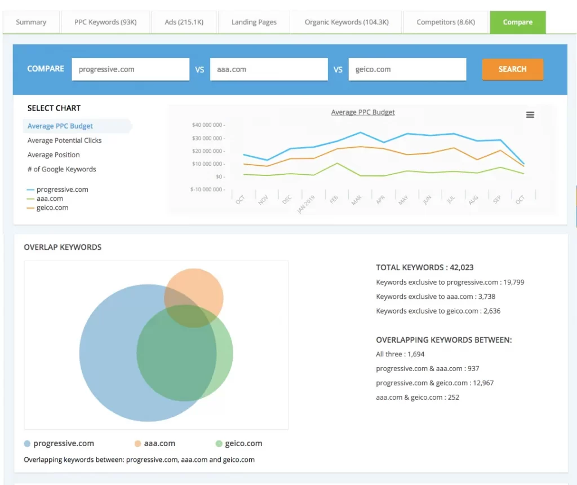Click the TOTAL KEYWORDS : 42,023 heading
The width and height of the screenshot is (577, 485).
point(425,267)
